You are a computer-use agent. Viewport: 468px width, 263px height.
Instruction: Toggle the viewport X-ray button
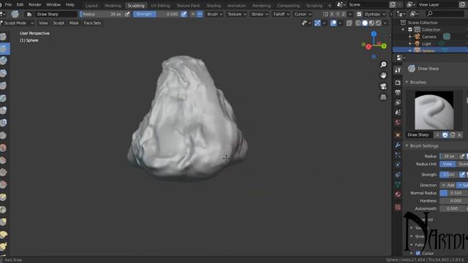click(x=349, y=23)
